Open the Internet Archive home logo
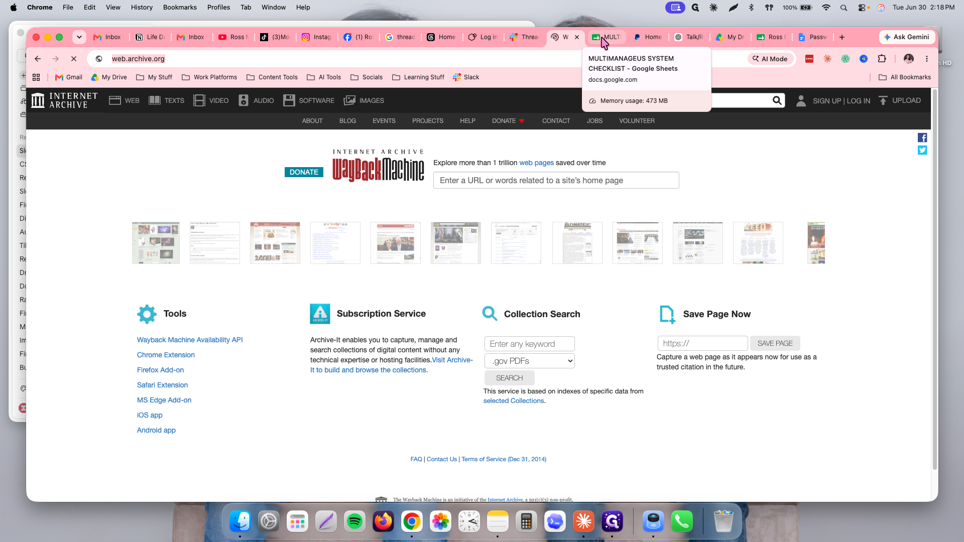The image size is (964, 542). (64, 100)
